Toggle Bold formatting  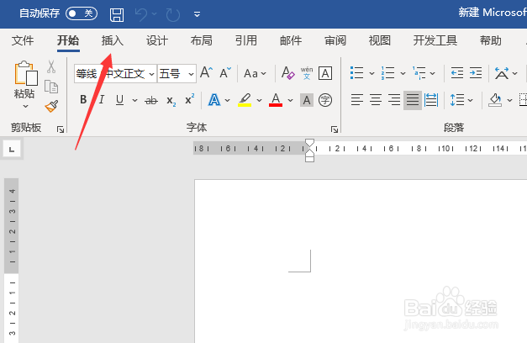click(83, 99)
